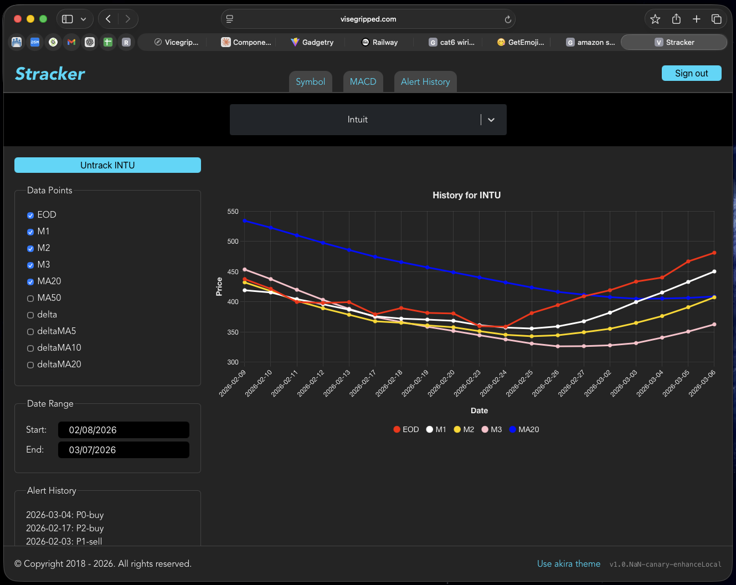Open the pinned Gmail tab

click(x=71, y=42)
